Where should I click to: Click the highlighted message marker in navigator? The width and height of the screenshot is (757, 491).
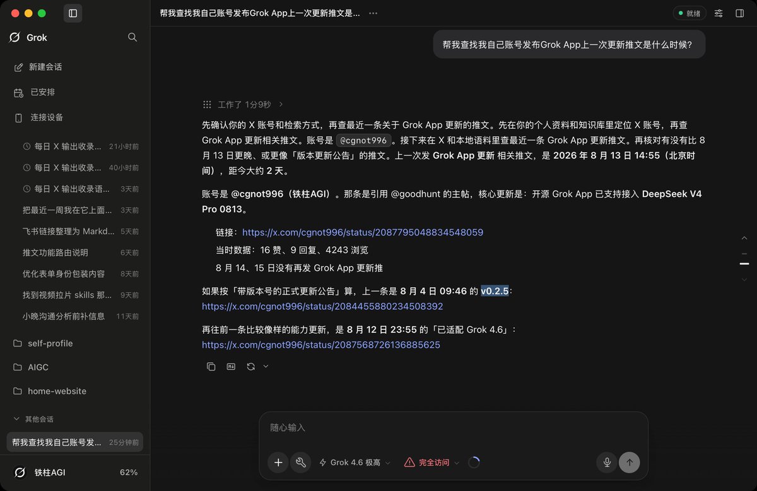(x=744, y=263)
